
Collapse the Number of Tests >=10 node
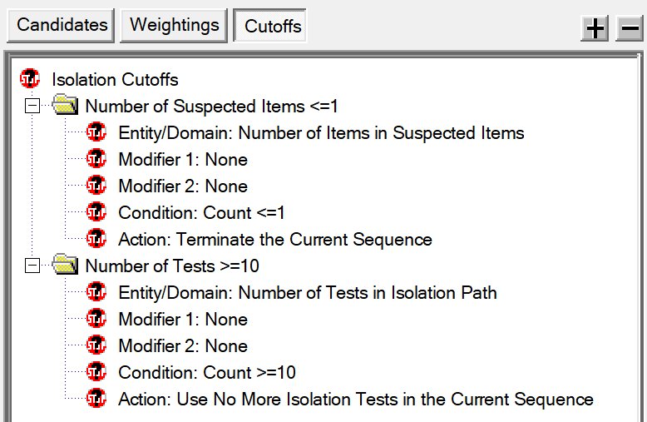(x=32, y=266)
